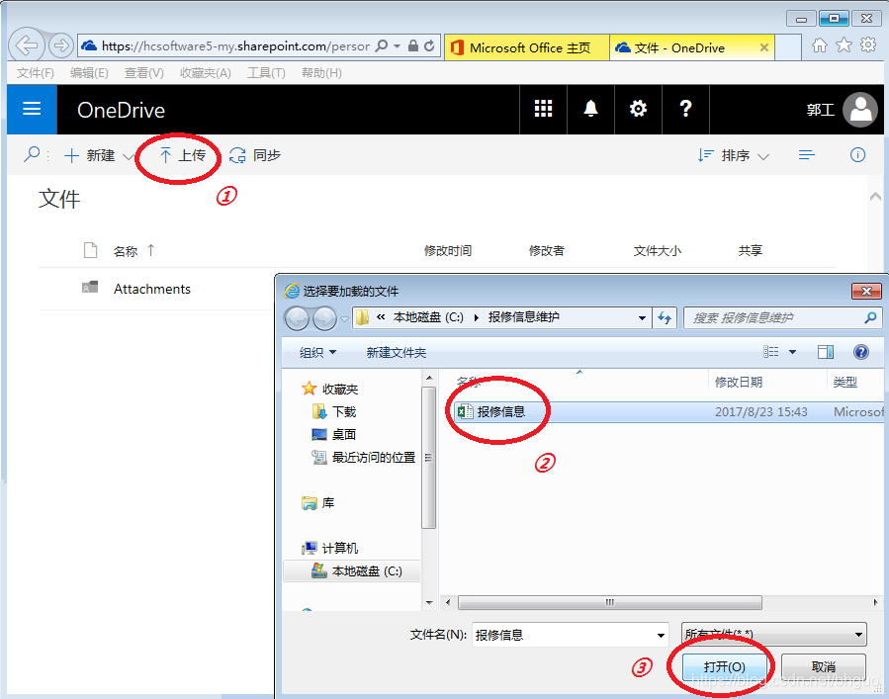Open the 查看(V) menu
Viewport: 889px width, 699px height.
[144, 72]
